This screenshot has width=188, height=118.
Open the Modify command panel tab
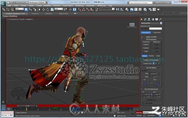tap(145, 19)
